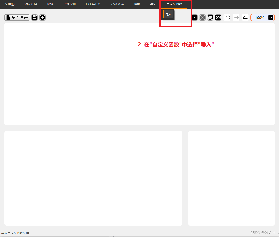Click the eject triangle icon
Viewport: 279px width, 237px height.
click(x=245, y=17)
